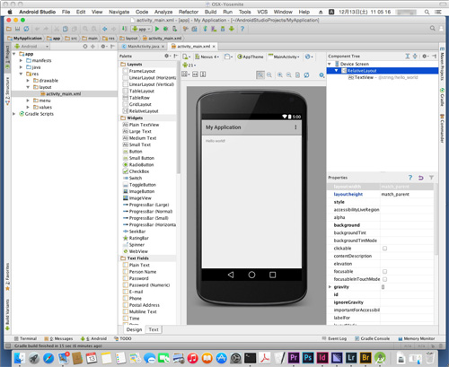Click Component Tree expand-all icon

pos(408,56)
